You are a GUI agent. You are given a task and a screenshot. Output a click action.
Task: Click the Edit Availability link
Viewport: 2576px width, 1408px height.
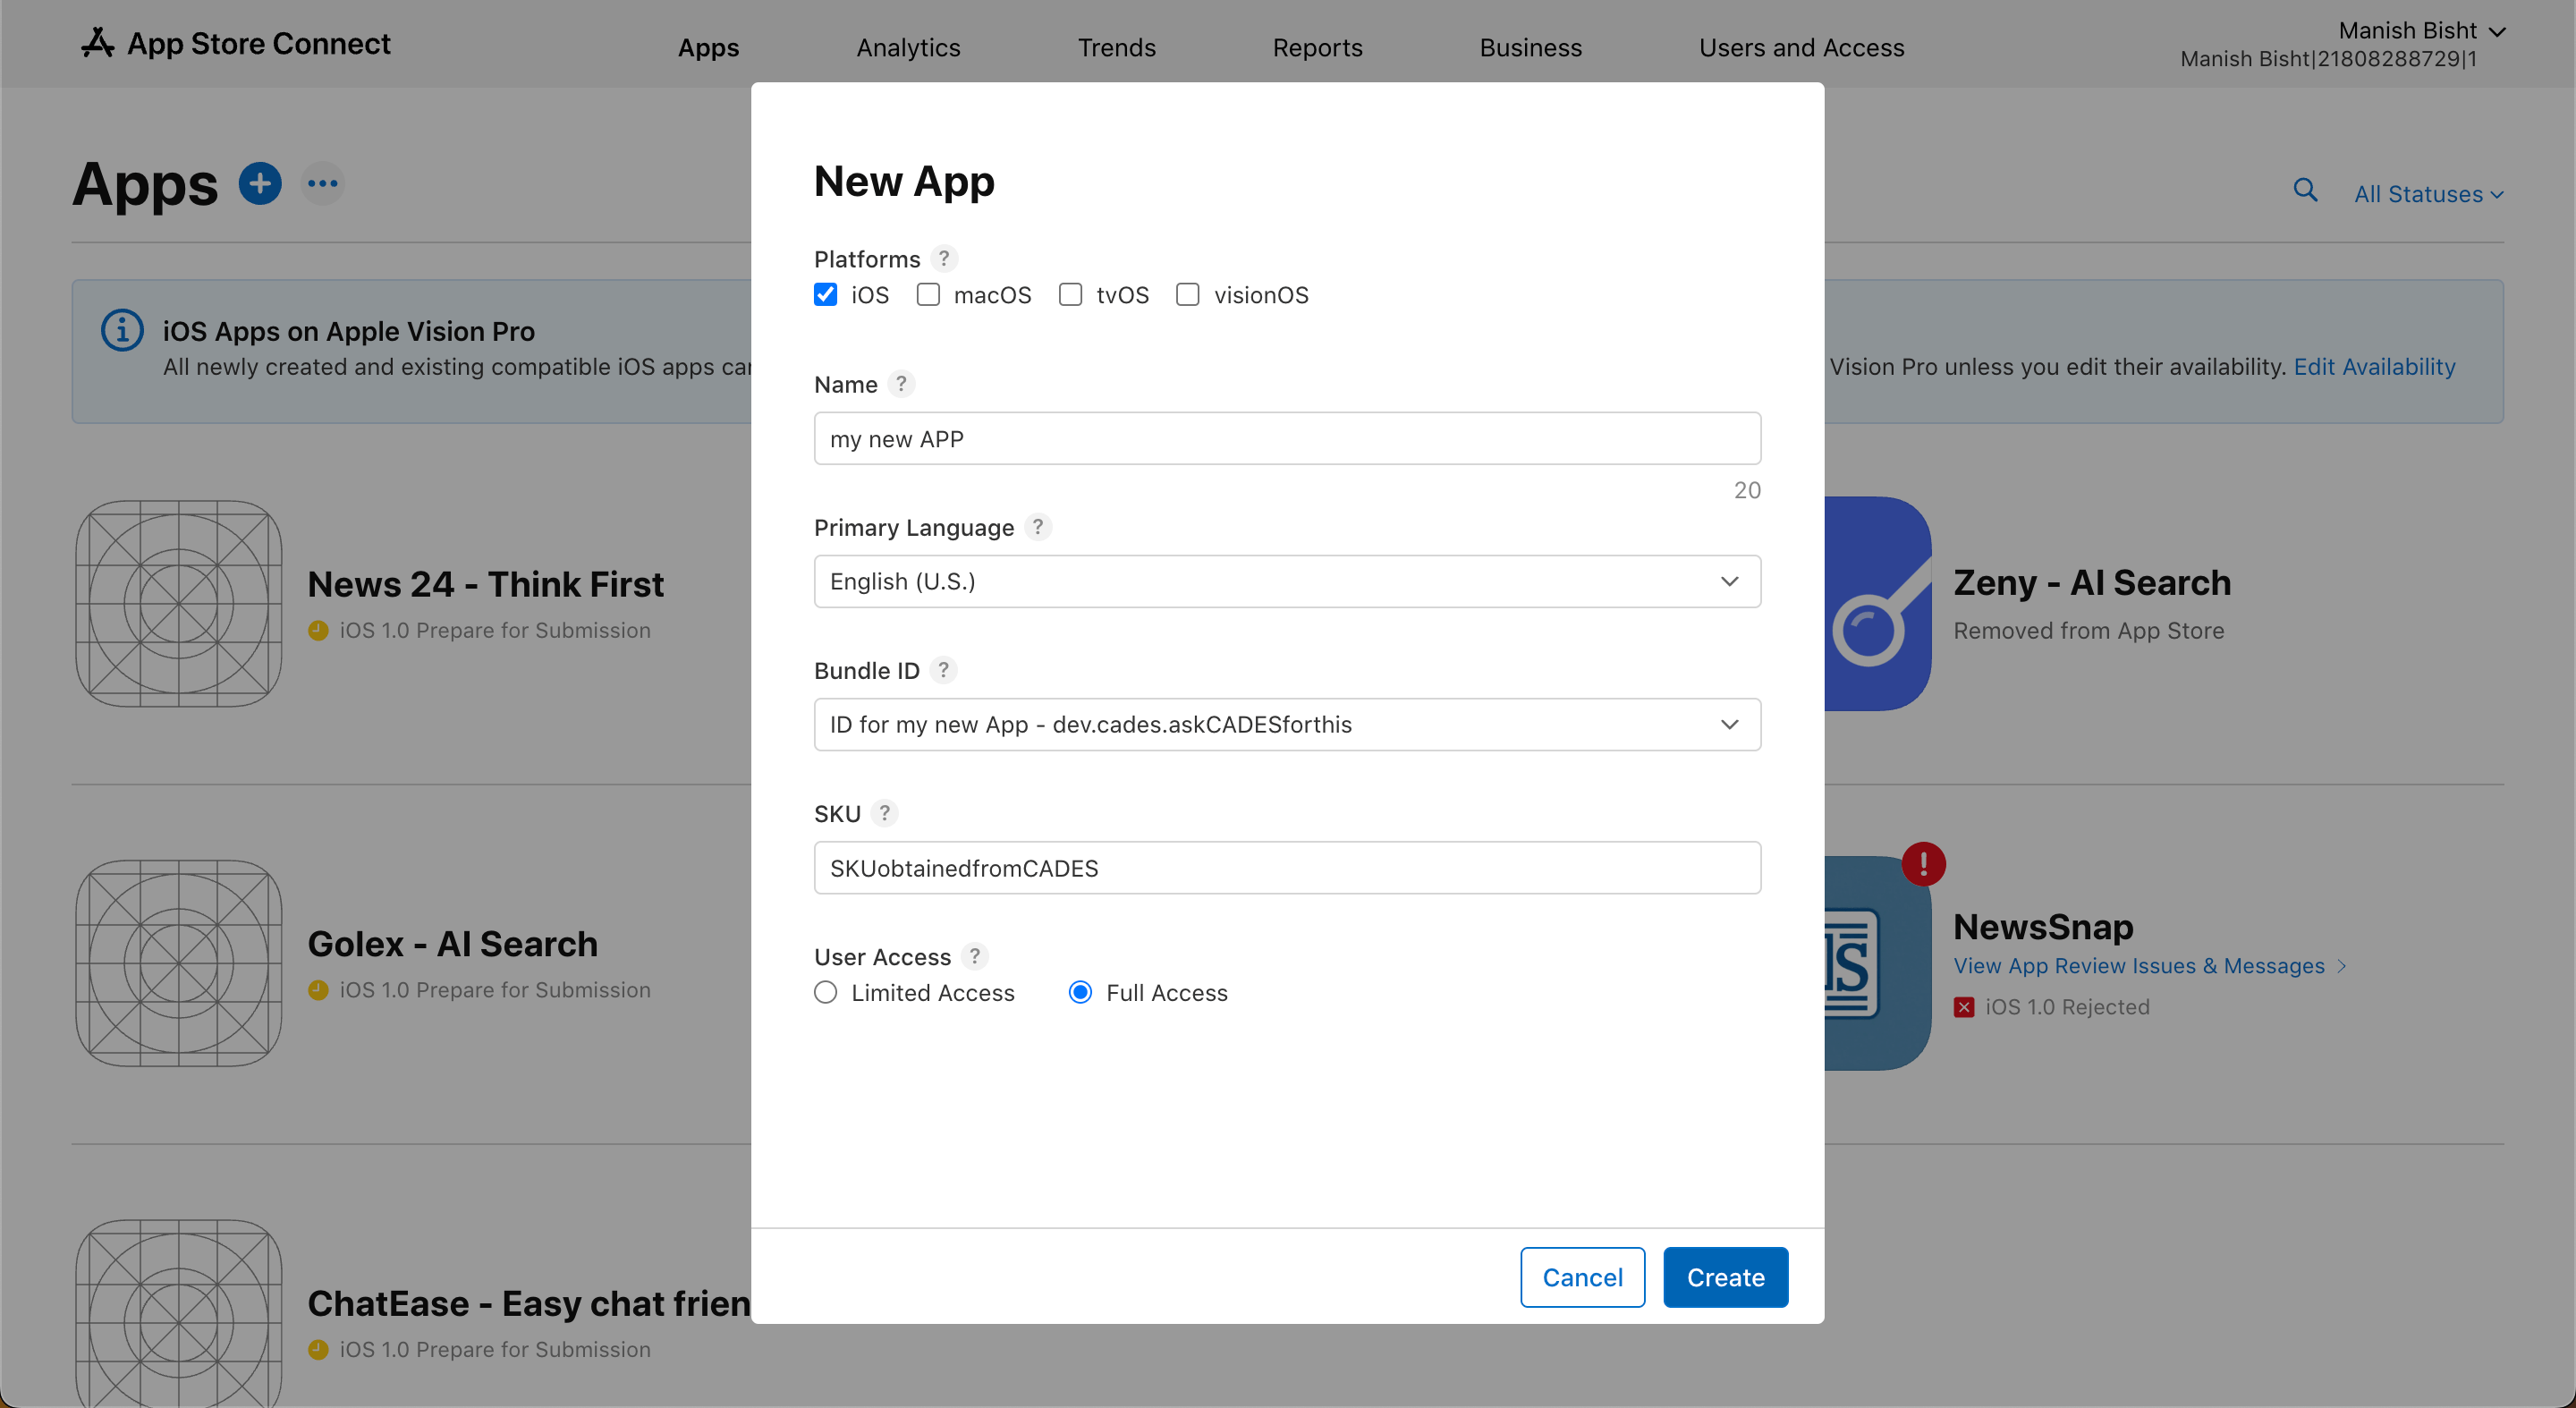(2374, 367)
